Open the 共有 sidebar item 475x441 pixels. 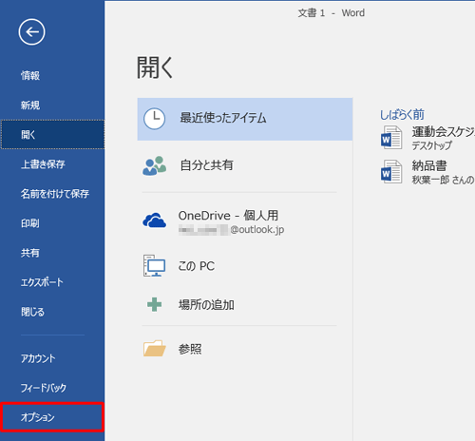(52, 253)
